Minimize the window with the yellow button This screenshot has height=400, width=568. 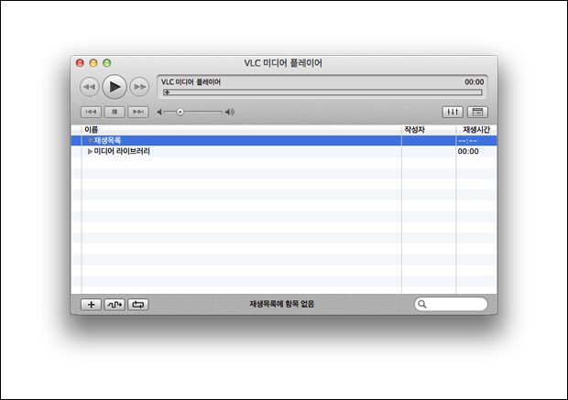[93, 63]
